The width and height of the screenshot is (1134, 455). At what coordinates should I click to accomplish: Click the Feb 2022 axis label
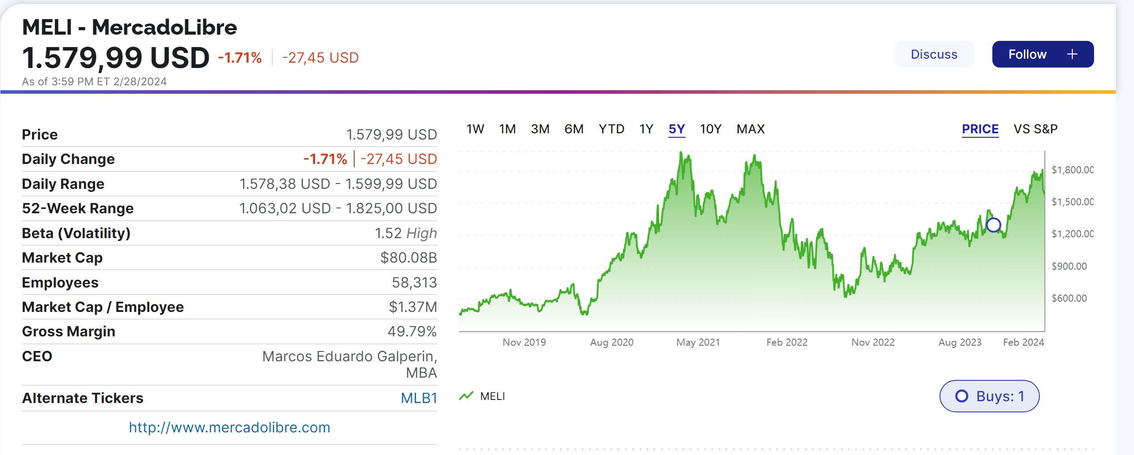coord(787,342)
